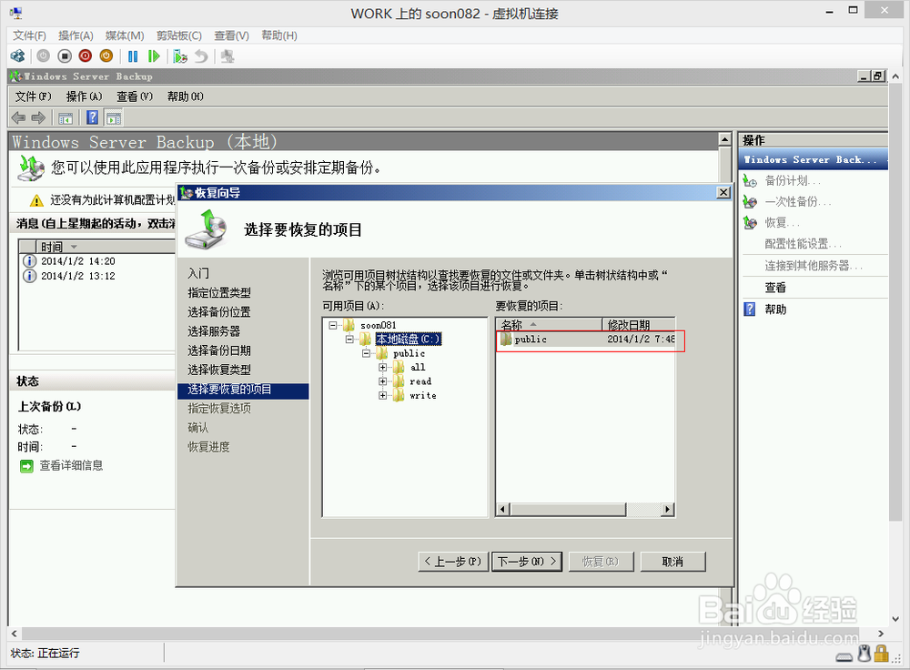Click the Help question icon in Actions pane

coord(750,309)
